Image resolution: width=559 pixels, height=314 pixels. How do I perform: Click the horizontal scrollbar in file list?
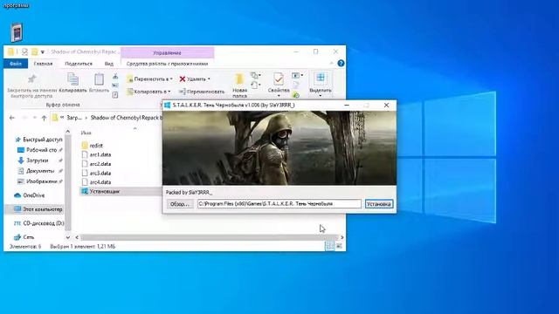coord(210,237)
